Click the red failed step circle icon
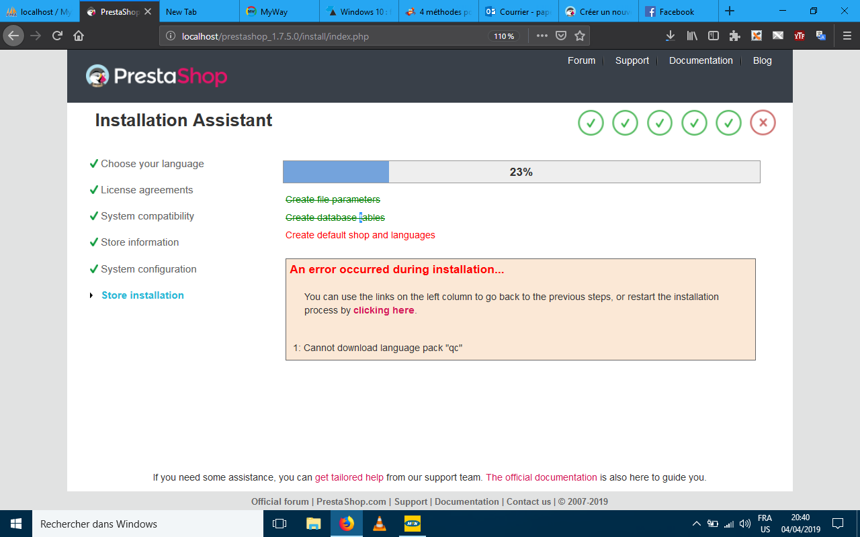The height and width of the screenshot is (537, 860). click(763, 123)
